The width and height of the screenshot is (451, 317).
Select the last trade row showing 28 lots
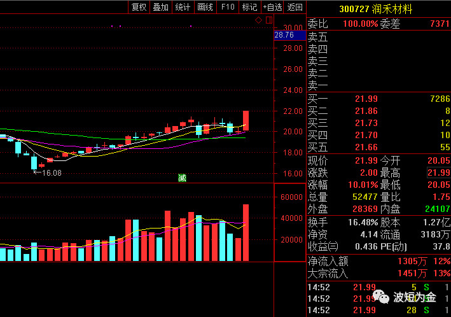click(x=378, y=309)
